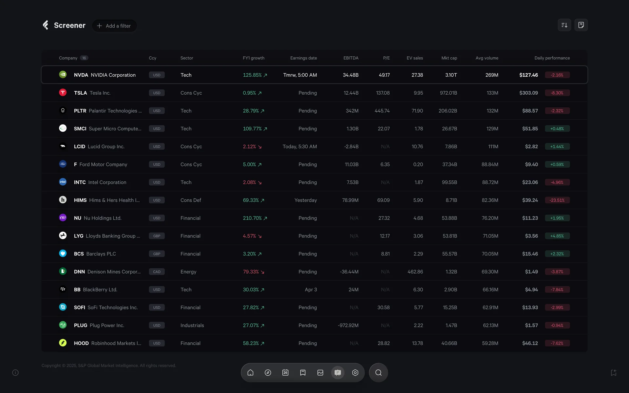Sort by Mkt cap column header
Viewport: 629px width, 393px height.
click(x=449, y=58)
